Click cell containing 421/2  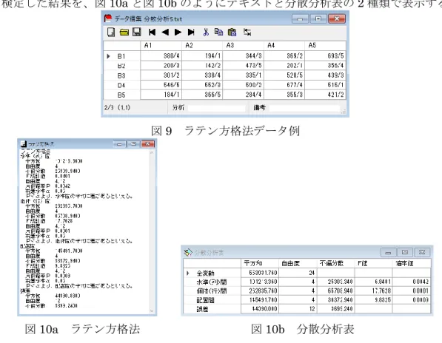click(325, 95)
